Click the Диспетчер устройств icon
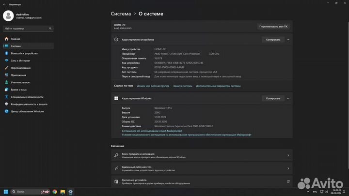Viewport: 349px width, 196px height. tap(116, 181)
